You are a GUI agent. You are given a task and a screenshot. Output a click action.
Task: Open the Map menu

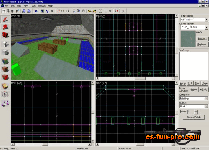[19, 6]
